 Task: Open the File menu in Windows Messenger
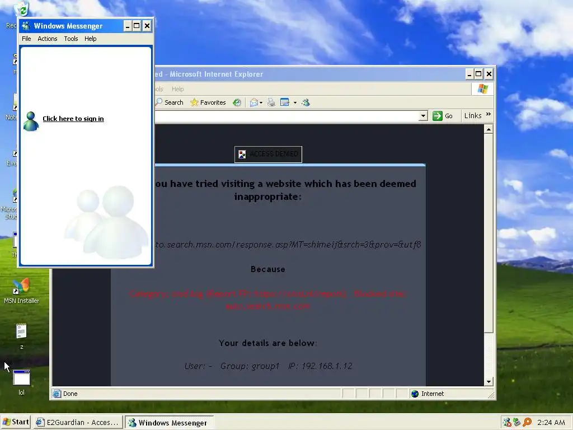click(x=26, y=39)
